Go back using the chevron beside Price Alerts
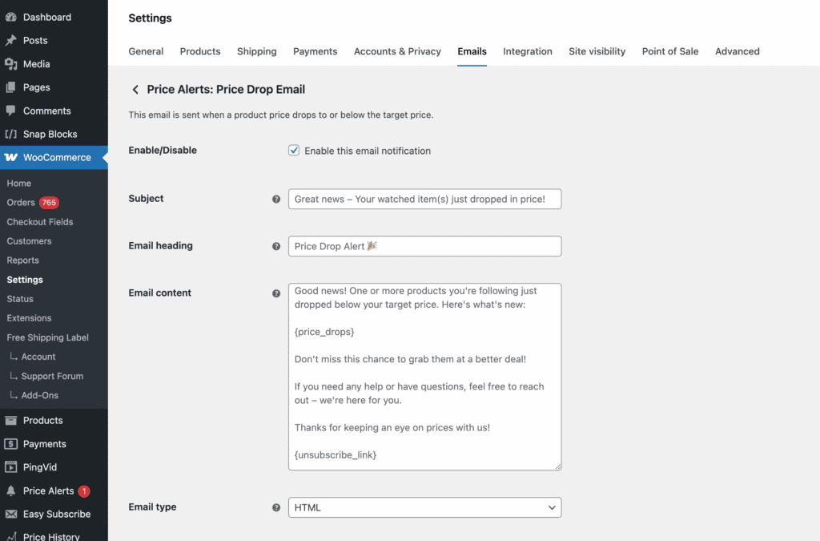 tap(135, 90)
